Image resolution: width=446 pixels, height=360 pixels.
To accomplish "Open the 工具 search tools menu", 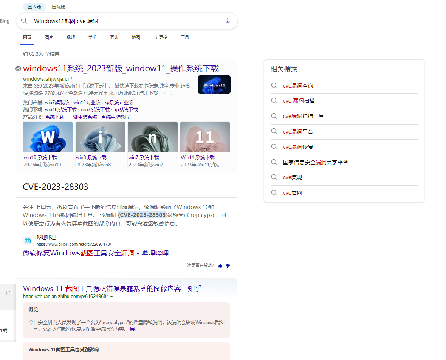I will [x=185, y=37].
